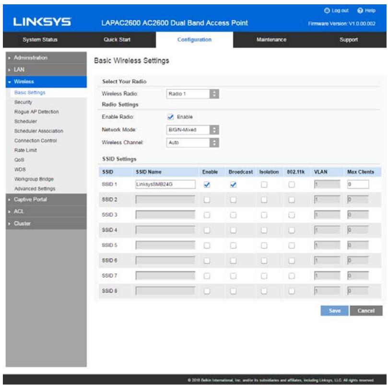Check the SSID 3 Enable checkbox
The height and width of the screenshot is (385, 388).
(207, 215)
